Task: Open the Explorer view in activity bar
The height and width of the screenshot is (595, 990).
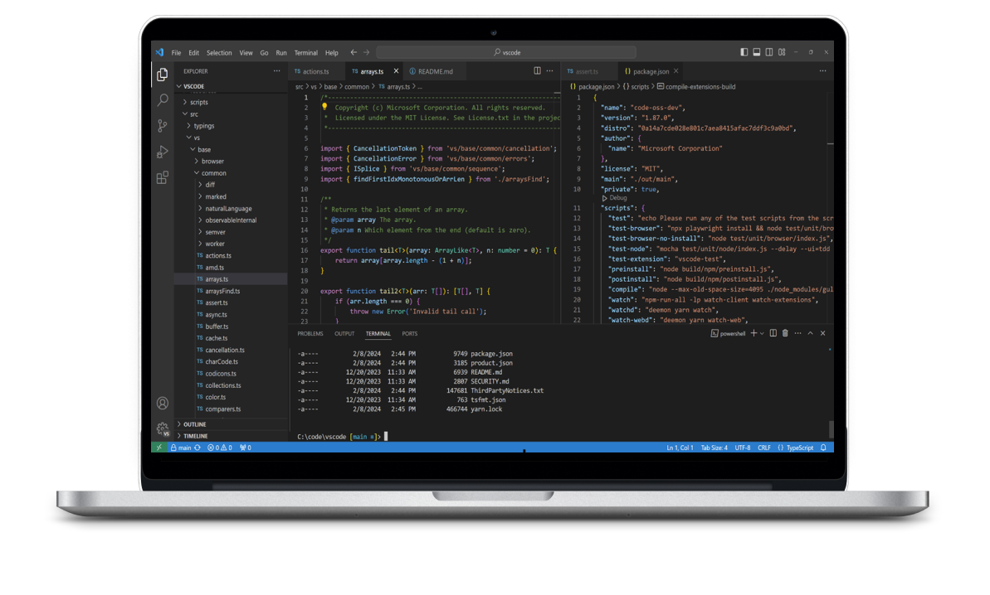Action: 163,75
